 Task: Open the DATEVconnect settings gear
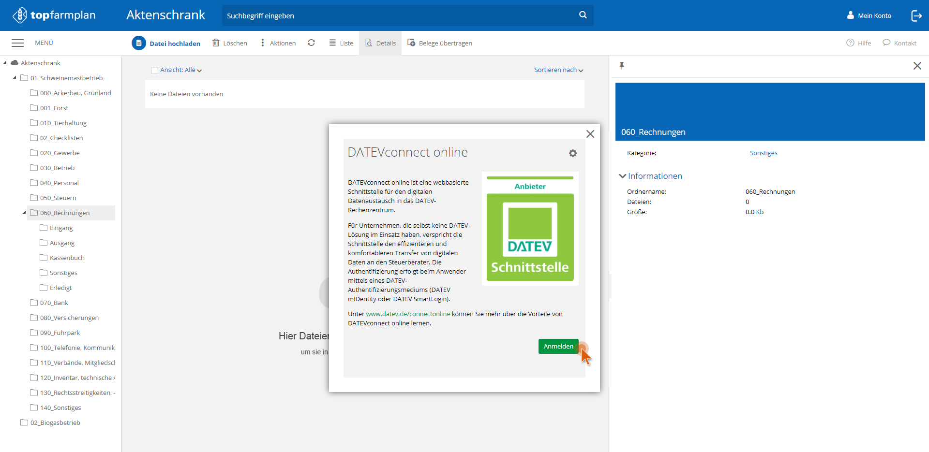click(x=573, y=153)
